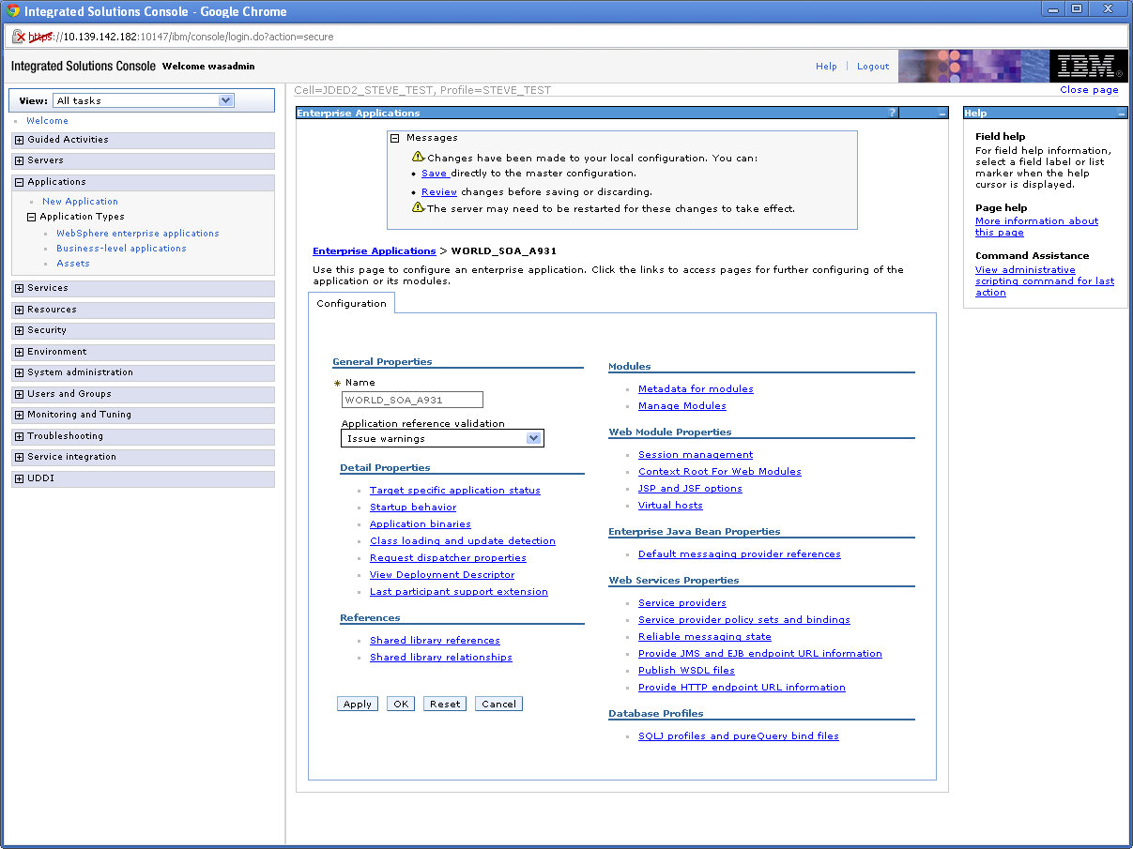The width and height of the screenshot is (1133, 849).
Task: Open WebSphere enterprise applications
Action: click(138, 234)
